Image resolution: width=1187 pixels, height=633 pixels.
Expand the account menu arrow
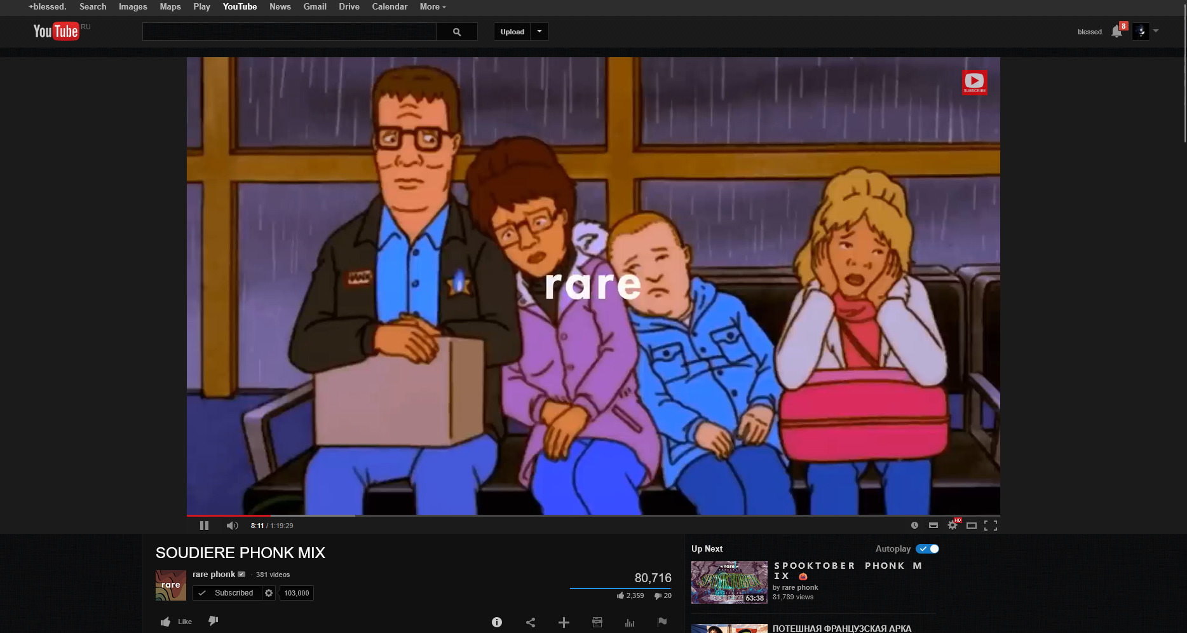[x=1156, y=31]
